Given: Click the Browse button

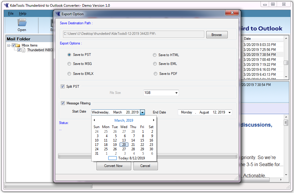Looking at the screenshot, I should pos(217,35).
